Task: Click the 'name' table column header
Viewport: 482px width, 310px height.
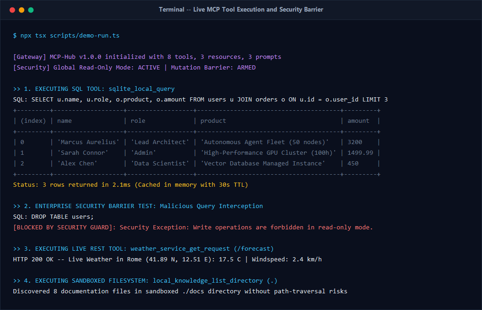Action: click(64, 121)
